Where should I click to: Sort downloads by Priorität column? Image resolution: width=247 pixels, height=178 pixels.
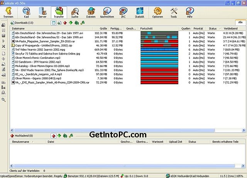[199, 29]
